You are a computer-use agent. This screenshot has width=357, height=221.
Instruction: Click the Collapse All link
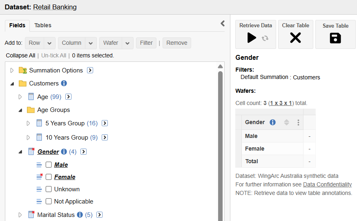point(20,55)
